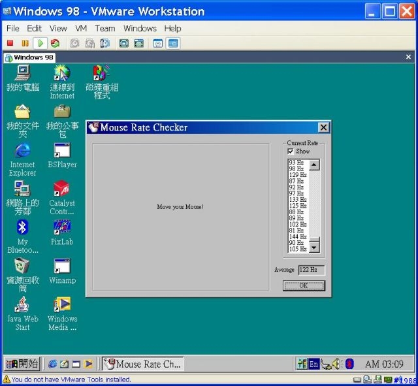The height and width of the screenshot is (386, 418).
Task: Open the Help menu
Action: pos(172,28)
